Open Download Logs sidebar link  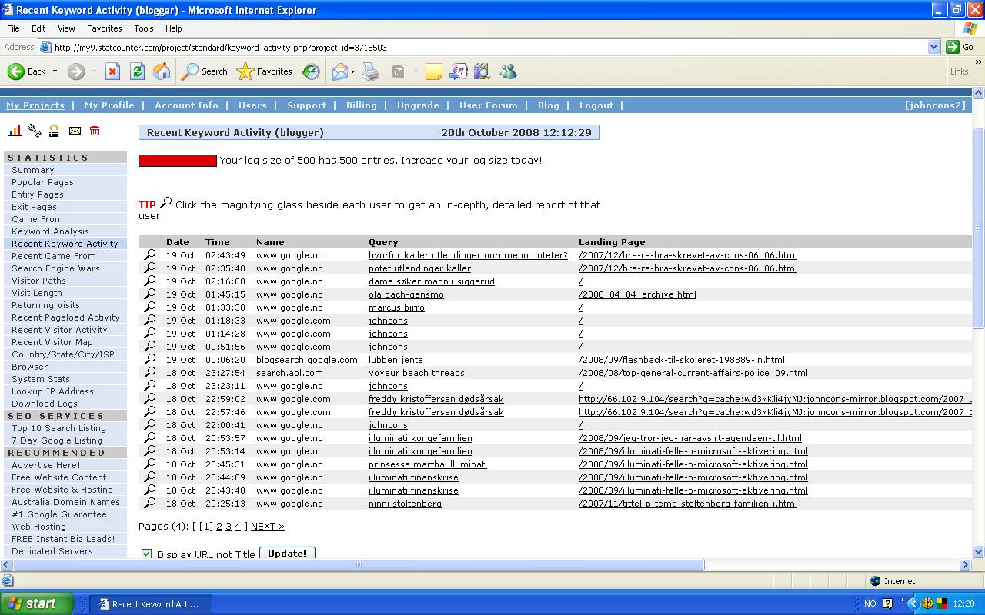click(x=45, y=404)
